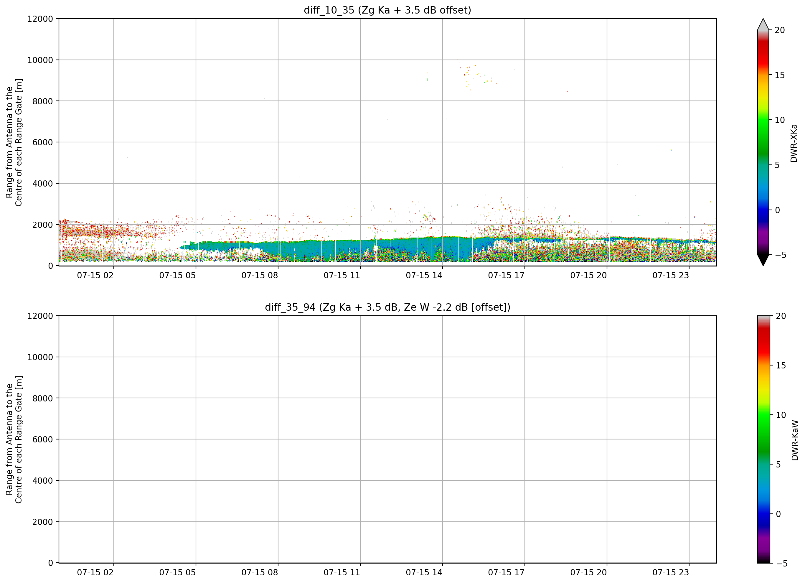Image resolution: width=805 pixels, height=583 pixels.
Task: Click the 2000 y-axis tick of diff_35_94 plot
Action: (x=43, y=522)
